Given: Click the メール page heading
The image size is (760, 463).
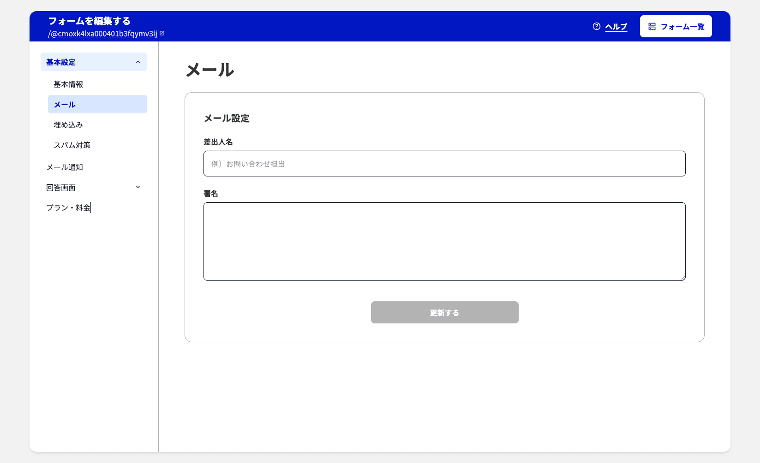Looking at the screenshot, I should click(210, 70).
